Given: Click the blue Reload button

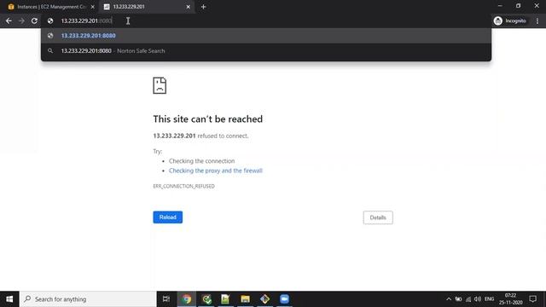Looking at the screenshot, I should pyautogui.click(x=167, y=217).
